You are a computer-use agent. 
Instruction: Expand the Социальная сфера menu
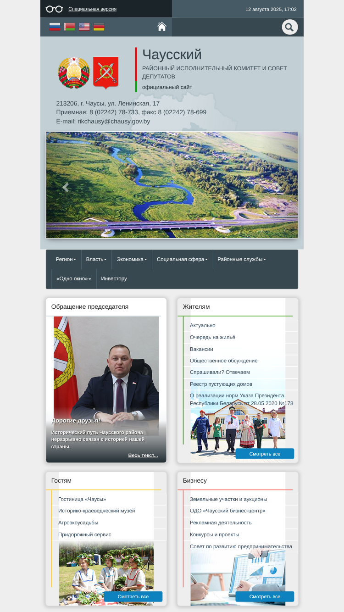pos(182,259)
